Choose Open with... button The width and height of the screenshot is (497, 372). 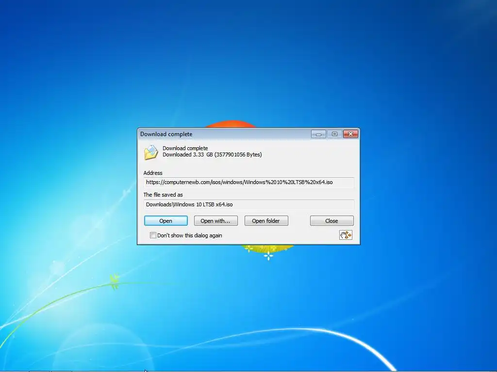[x=216, y=221]
